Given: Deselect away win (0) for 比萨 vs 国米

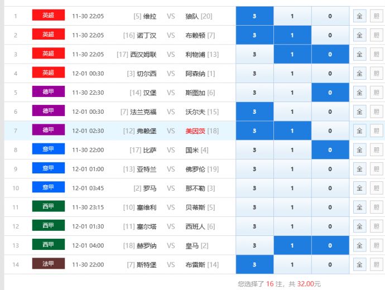Looking at the screenshot, I should [x=330, y=150].
